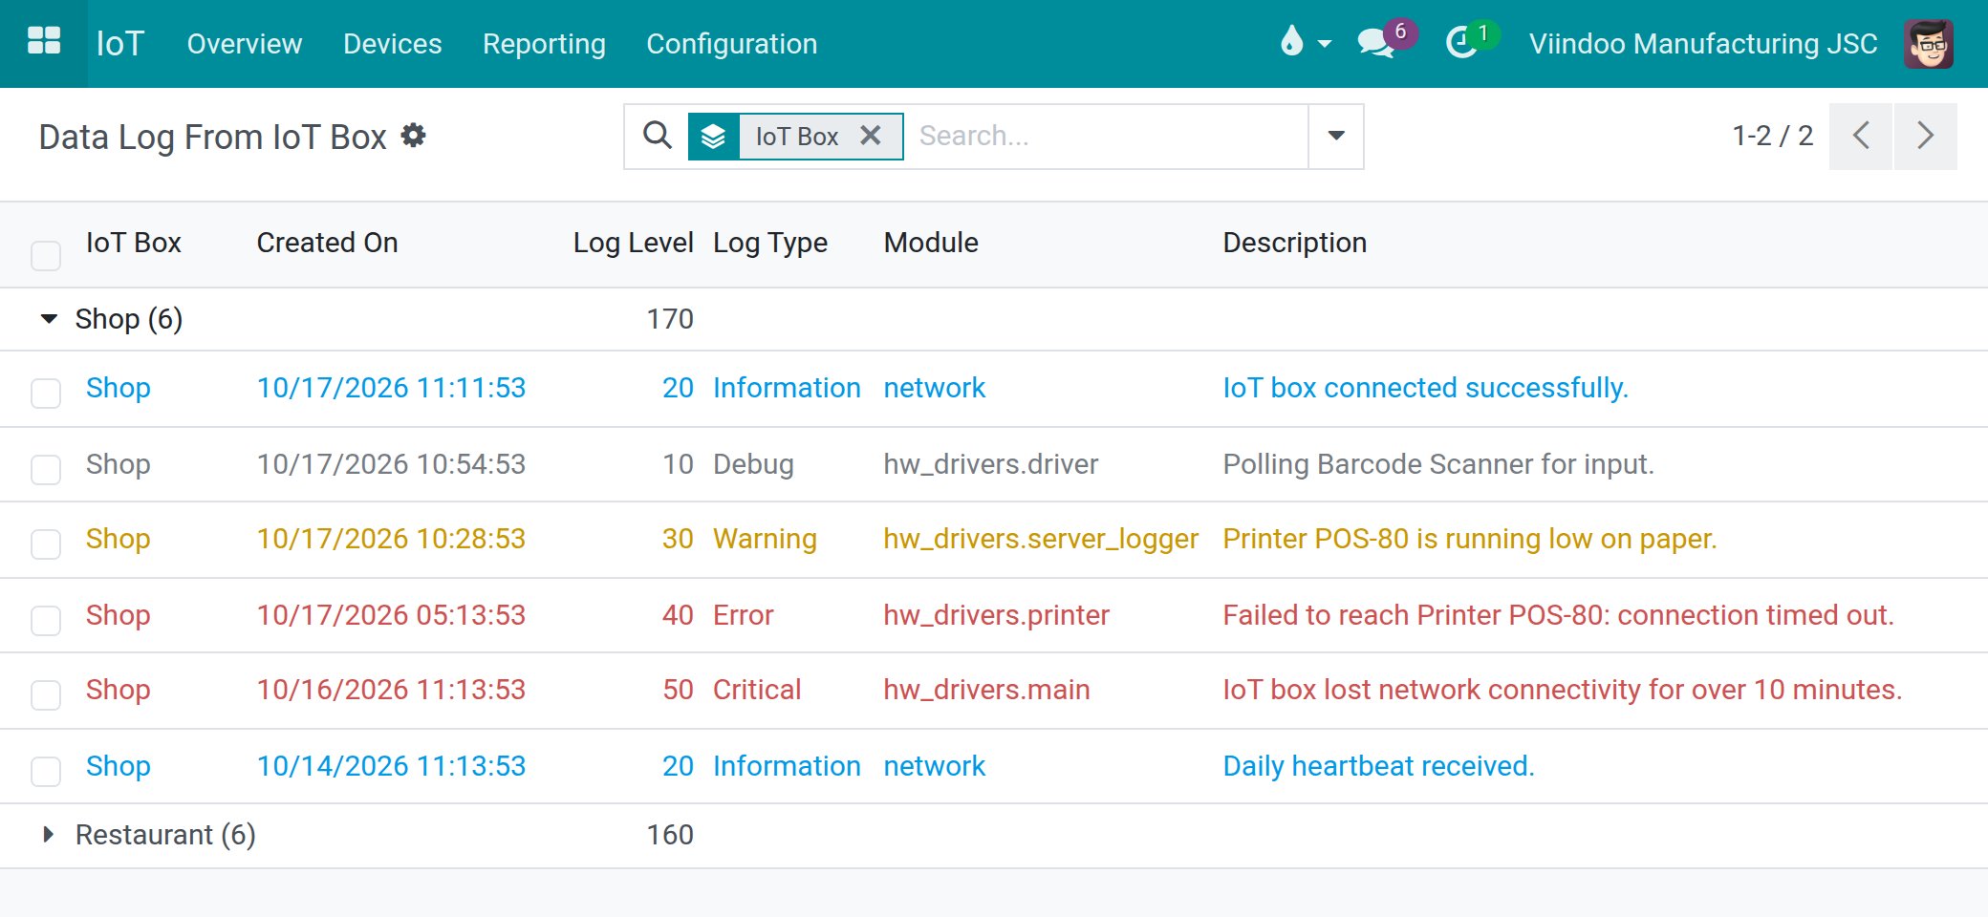Image resolution: width=1988 pixels, height=917 pixels.
Task: Collapse the Shop (6) group
Action: [50, 319]
